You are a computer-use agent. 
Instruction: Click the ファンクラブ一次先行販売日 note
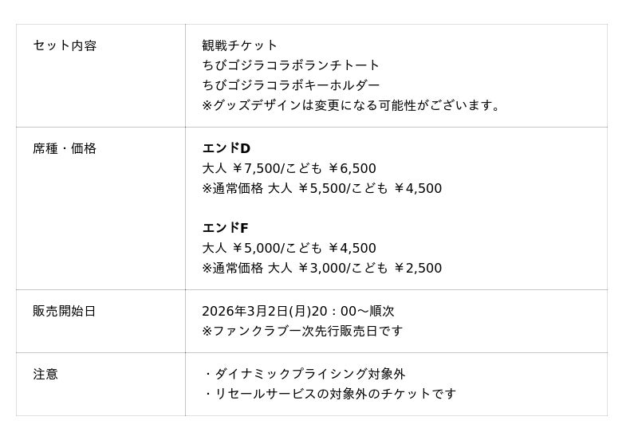[302, 331]
